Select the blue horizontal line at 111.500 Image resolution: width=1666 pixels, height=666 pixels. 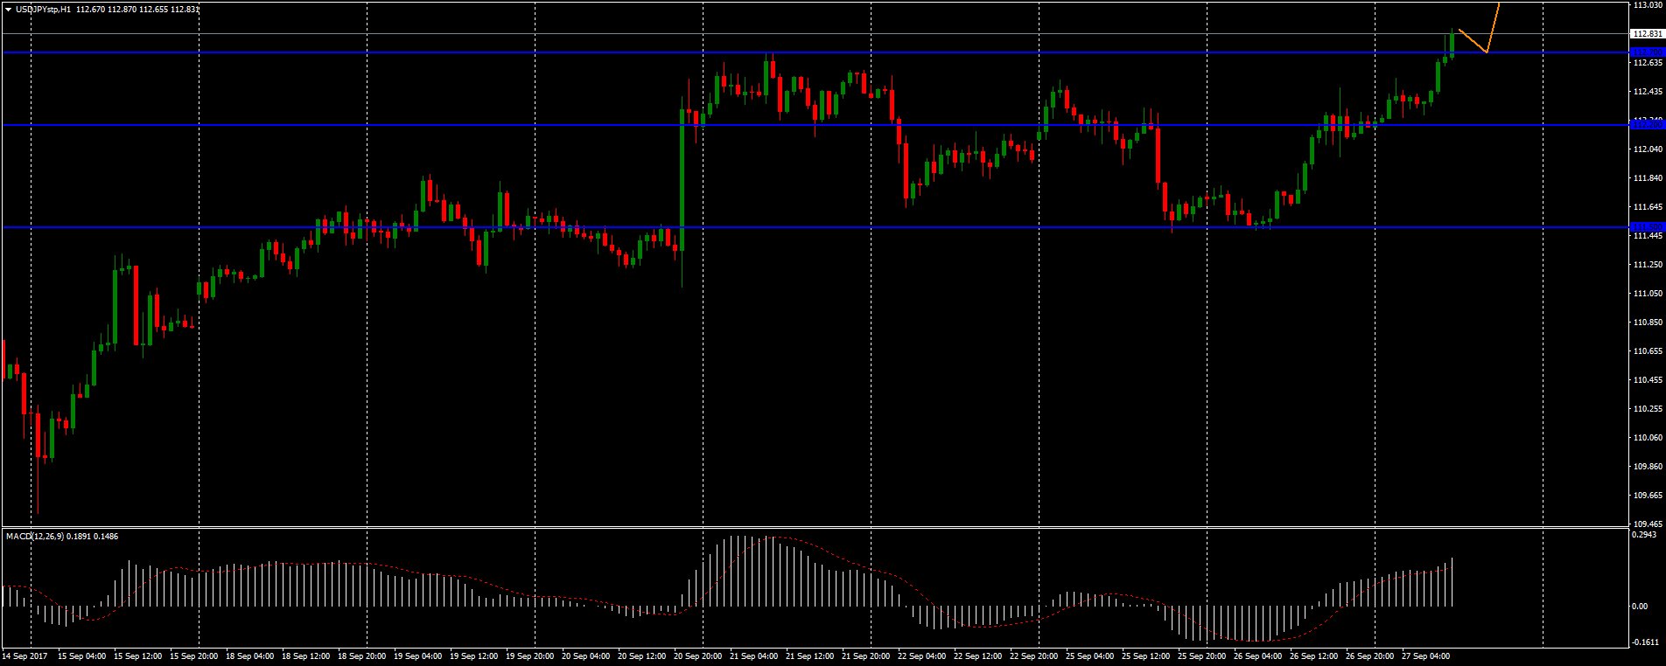[x=814, y=227]
